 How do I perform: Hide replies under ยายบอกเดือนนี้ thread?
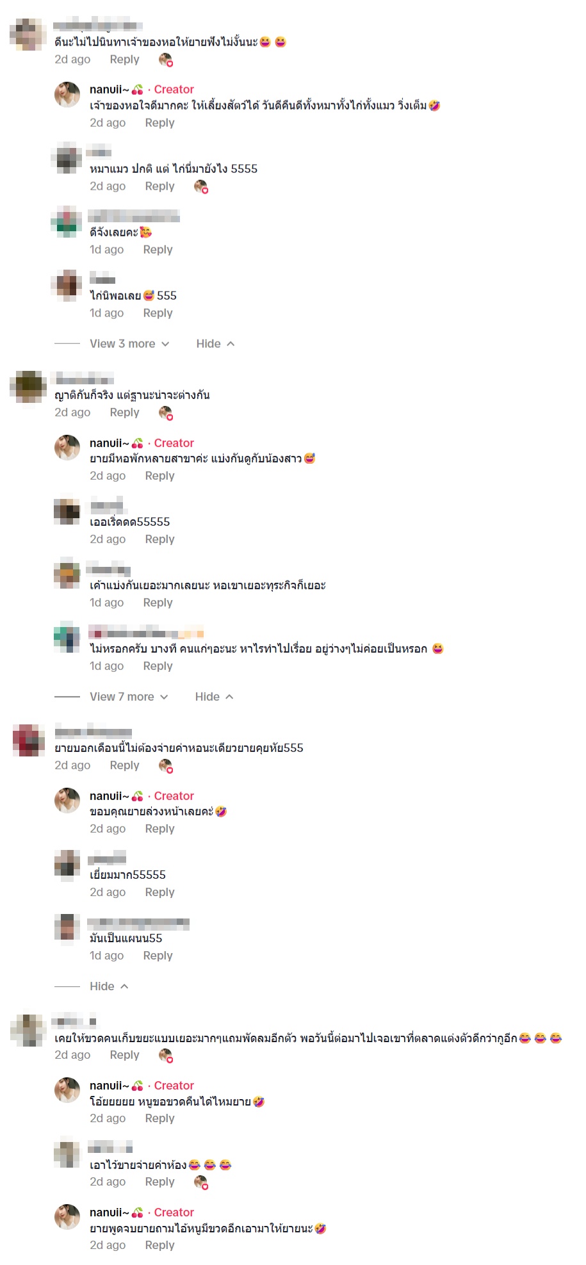109,986
